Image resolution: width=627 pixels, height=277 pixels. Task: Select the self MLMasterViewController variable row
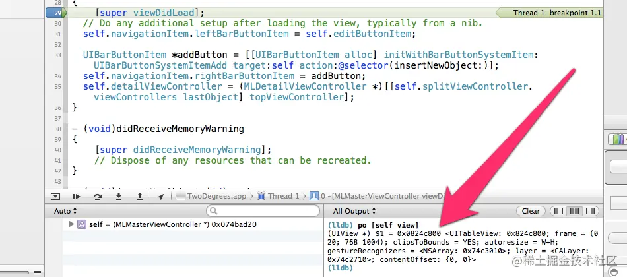pos(193,224)
